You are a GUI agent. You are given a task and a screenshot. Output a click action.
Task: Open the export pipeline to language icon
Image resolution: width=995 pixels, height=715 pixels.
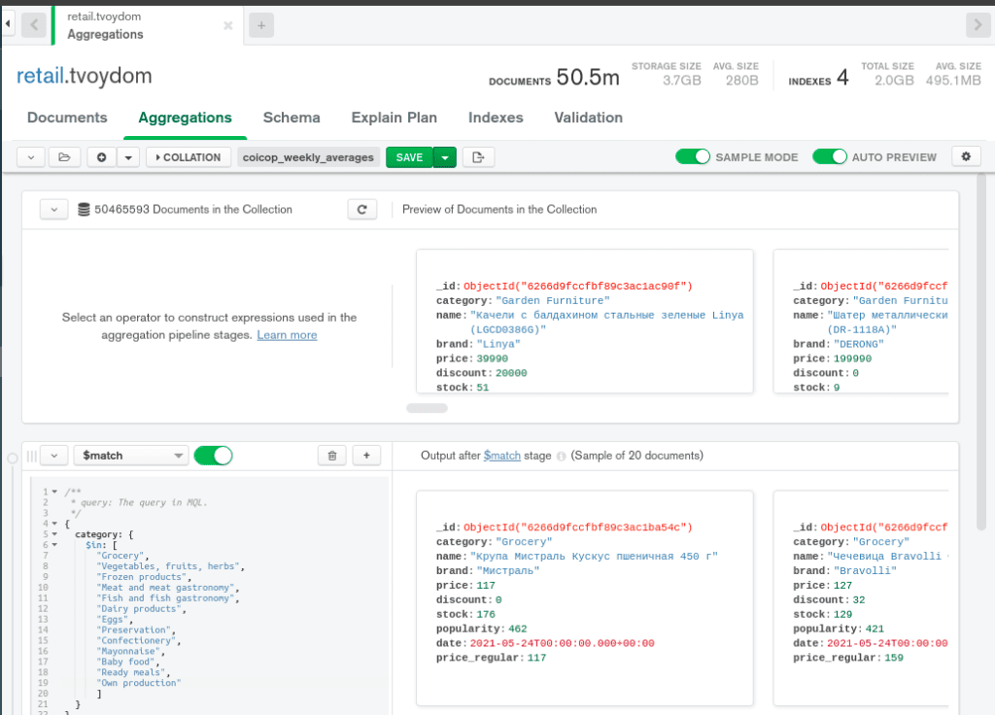[478, 156]
